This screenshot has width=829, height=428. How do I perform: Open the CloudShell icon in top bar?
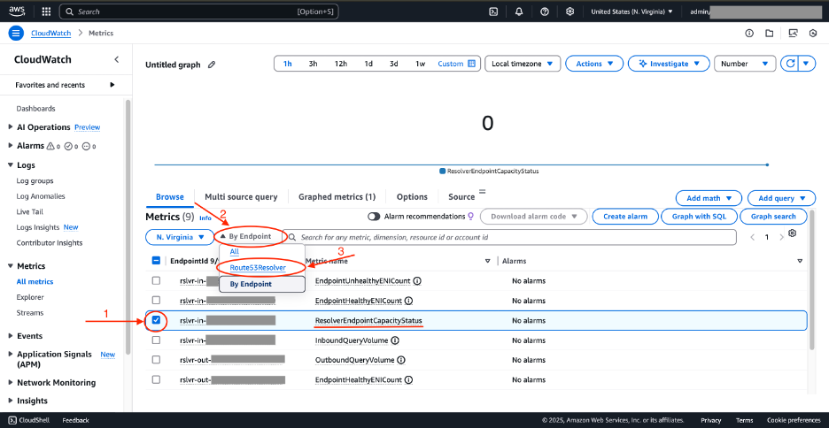(493, 11)
